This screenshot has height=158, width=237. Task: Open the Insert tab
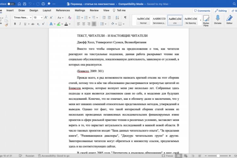(x=10, y=11)
